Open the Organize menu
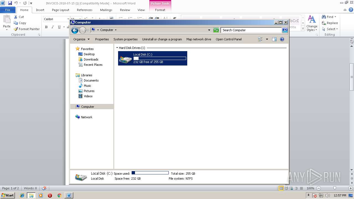 pos(82,39)
